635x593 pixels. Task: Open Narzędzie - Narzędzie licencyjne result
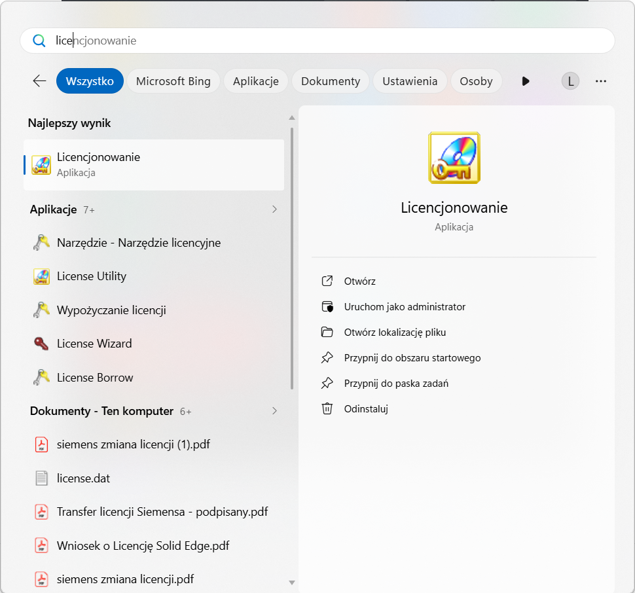(x=154, y=242)
